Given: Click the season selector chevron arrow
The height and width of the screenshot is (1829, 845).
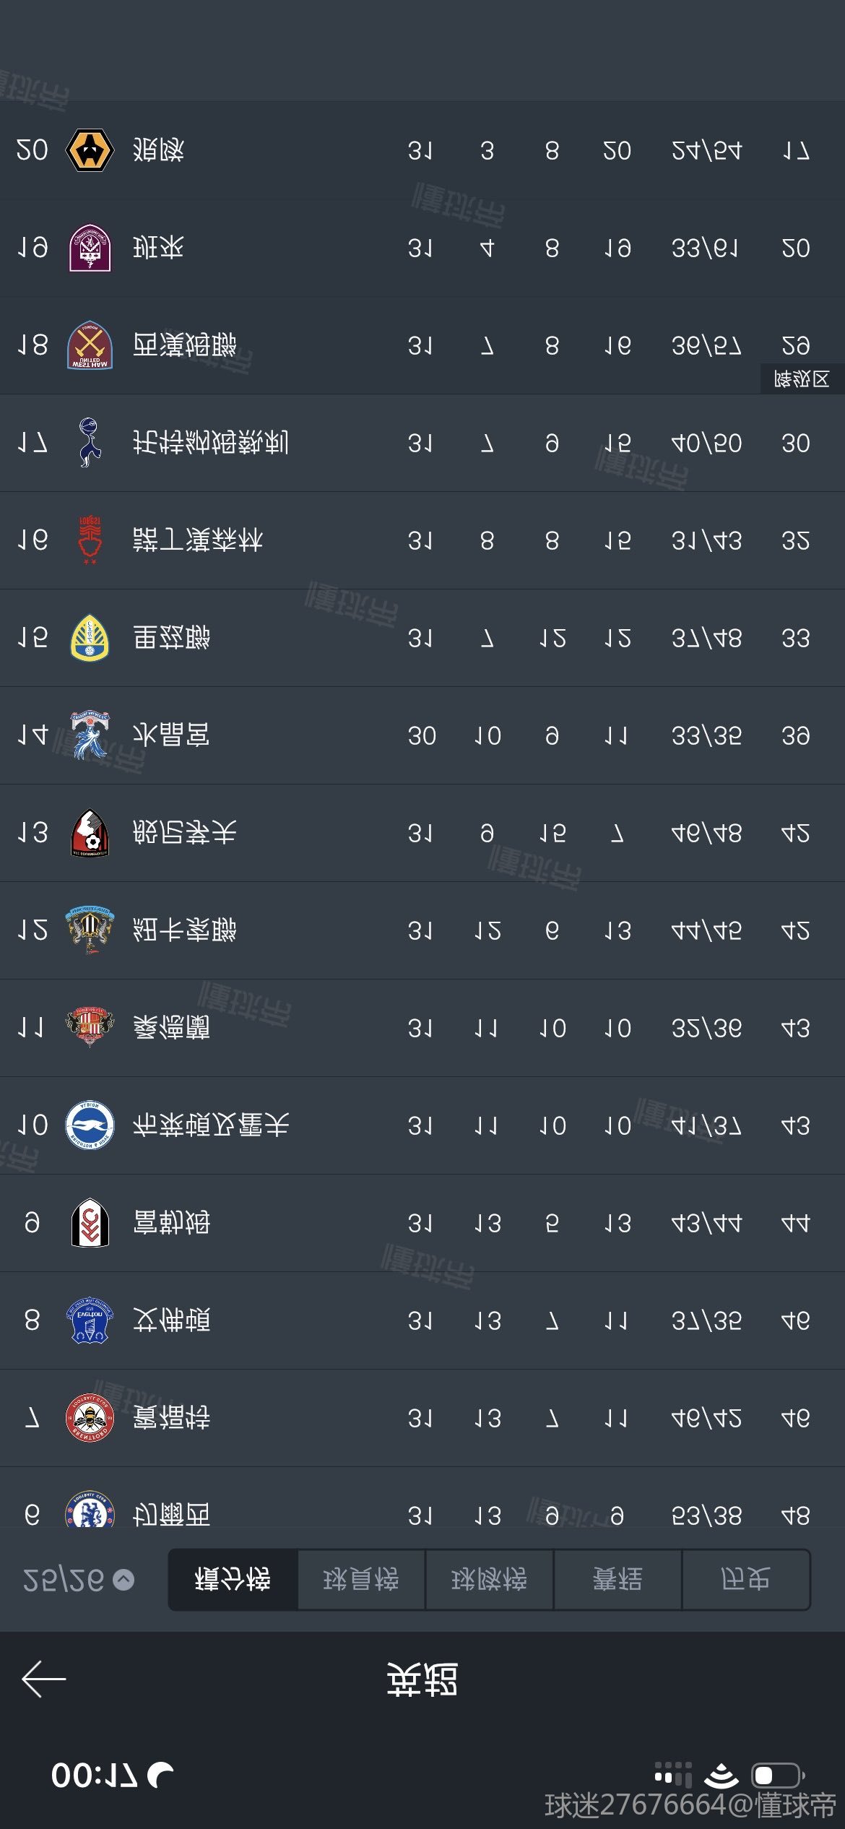Looking at the screenshot, I should (x=124, y=1580).
